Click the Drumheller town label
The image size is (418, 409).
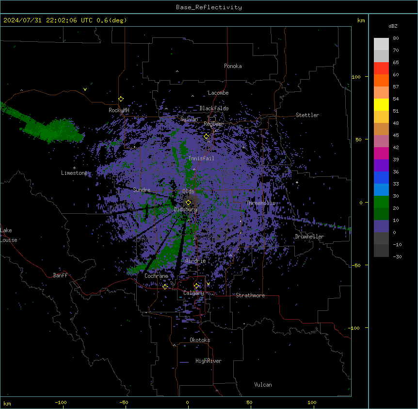click(x=309, y=237)
